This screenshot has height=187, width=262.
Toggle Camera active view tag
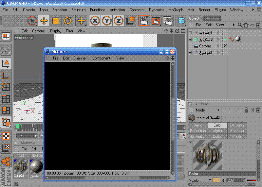point(226,46)
